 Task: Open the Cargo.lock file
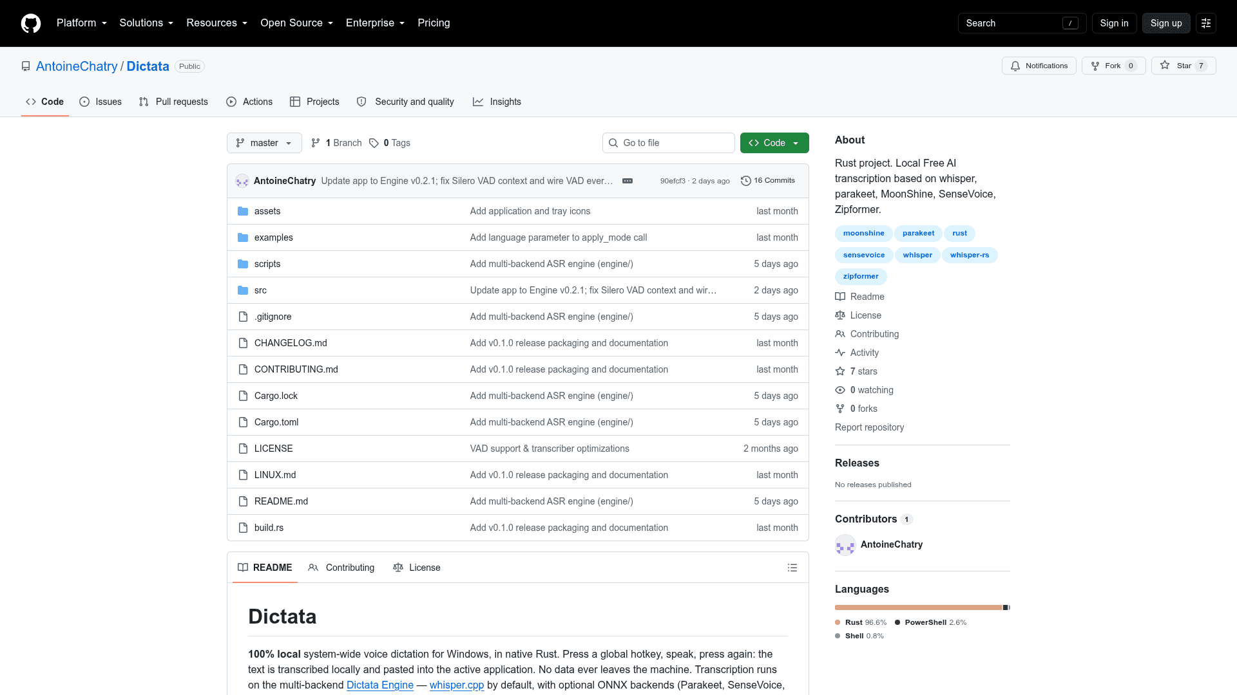[276, 396]
